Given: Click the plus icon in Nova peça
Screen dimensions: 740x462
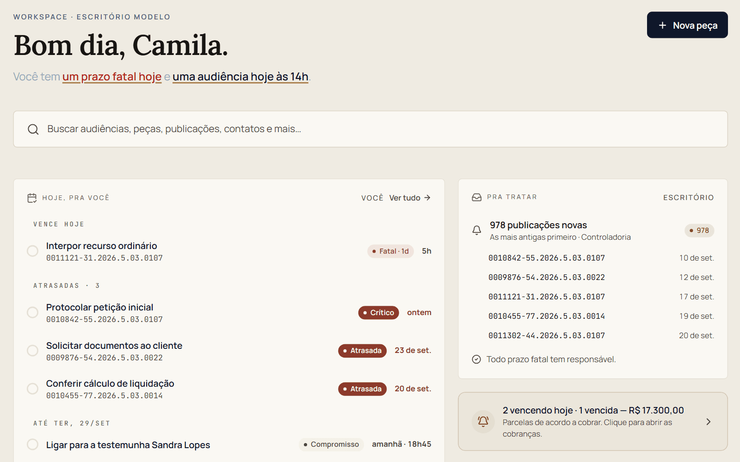Looking at the screenshot, I should point(662,25).
